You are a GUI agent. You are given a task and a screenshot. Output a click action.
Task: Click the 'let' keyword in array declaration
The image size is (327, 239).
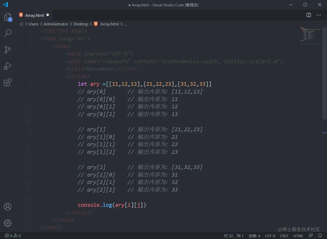point(82,84)
